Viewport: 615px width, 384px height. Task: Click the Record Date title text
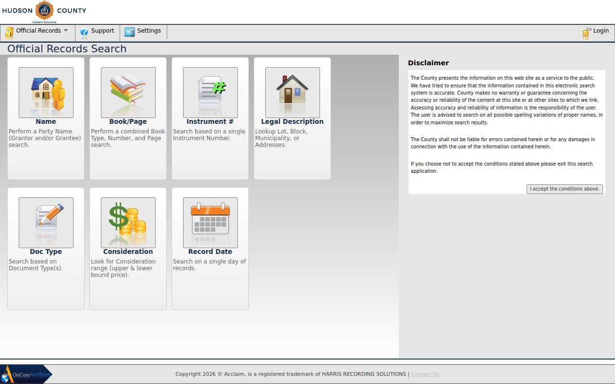(x=210, y=252)
